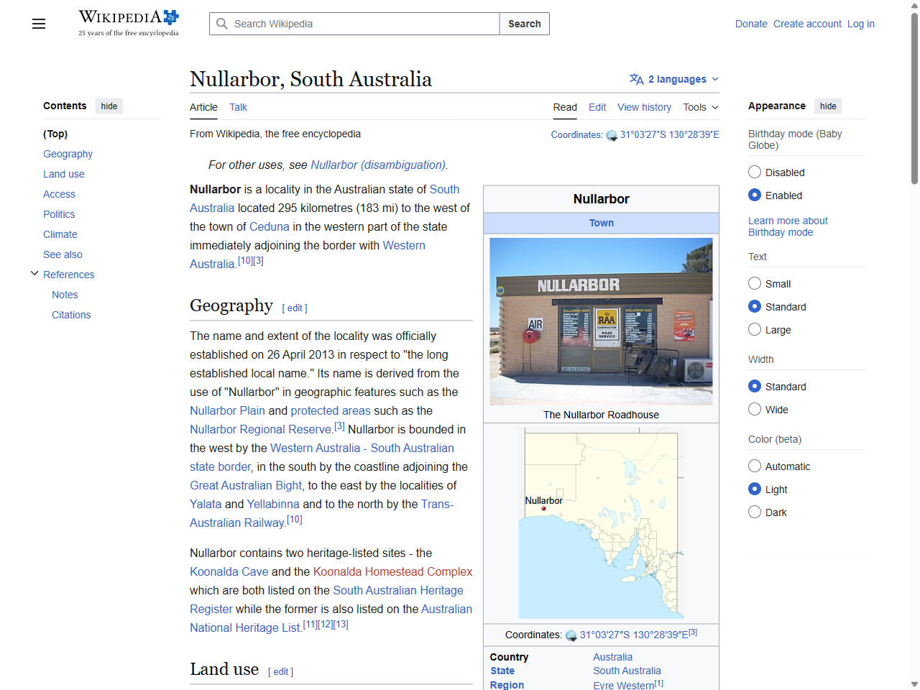Click the red Nullarbor map marker

pos(543,509)
